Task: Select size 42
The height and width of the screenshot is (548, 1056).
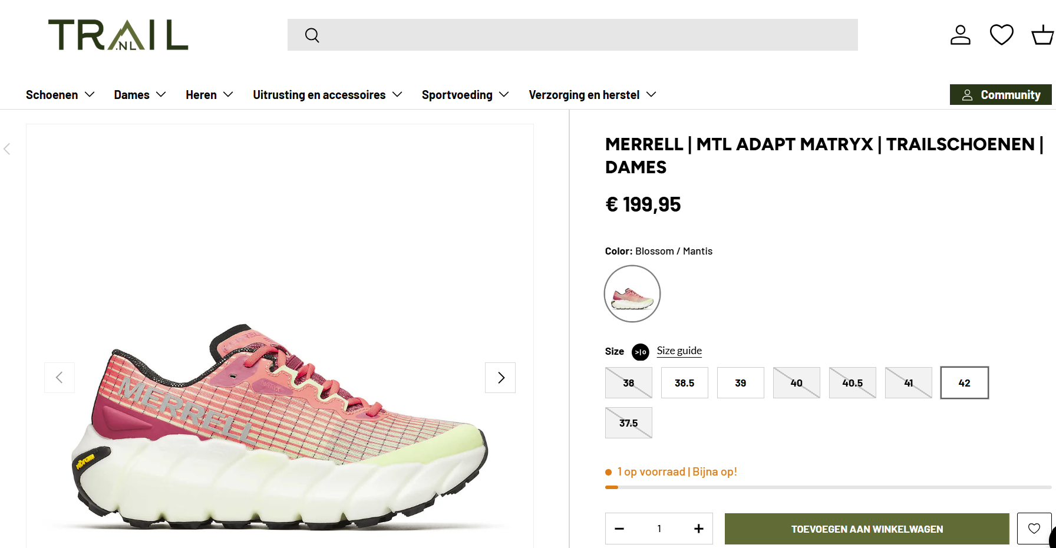Action: click(x=964, y=382)
